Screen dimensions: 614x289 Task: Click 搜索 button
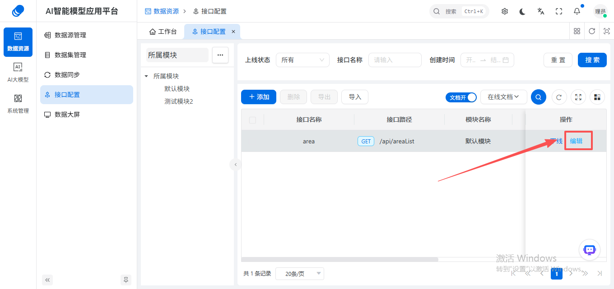592,60
